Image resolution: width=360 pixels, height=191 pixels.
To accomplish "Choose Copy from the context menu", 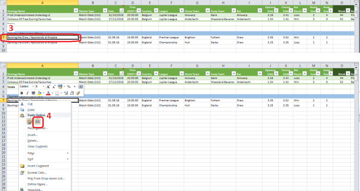I will coord(31,109).
